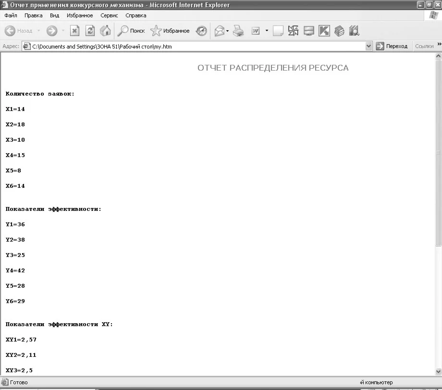Open the Back history dropdown arrow
The width and height of the screenshot is (442, 390).
point(38,31)
